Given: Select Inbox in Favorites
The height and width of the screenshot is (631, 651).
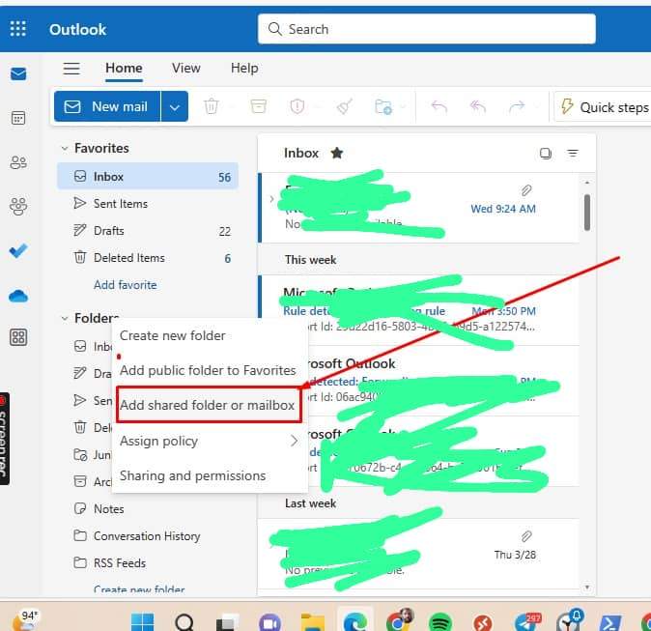Looking at the screenshot, I should (x=148, y=177).
